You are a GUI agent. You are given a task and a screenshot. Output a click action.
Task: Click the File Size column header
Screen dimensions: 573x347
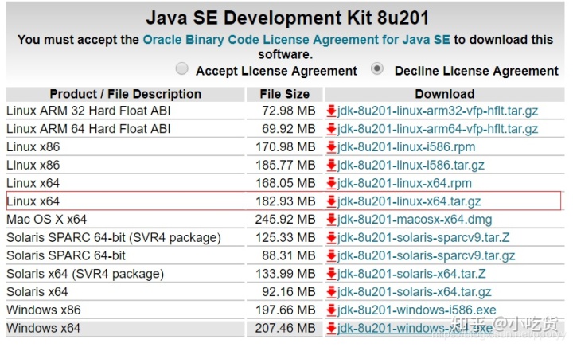285,94
